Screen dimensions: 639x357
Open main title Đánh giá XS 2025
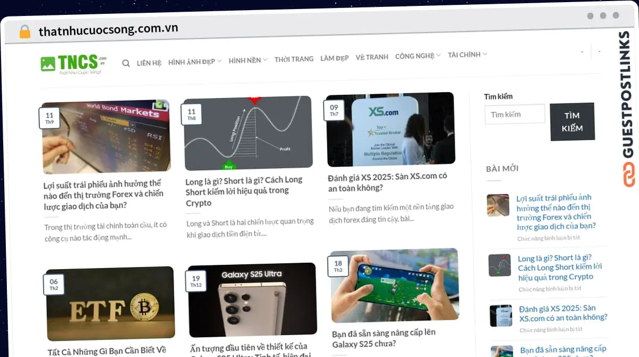tap(388, 182)
